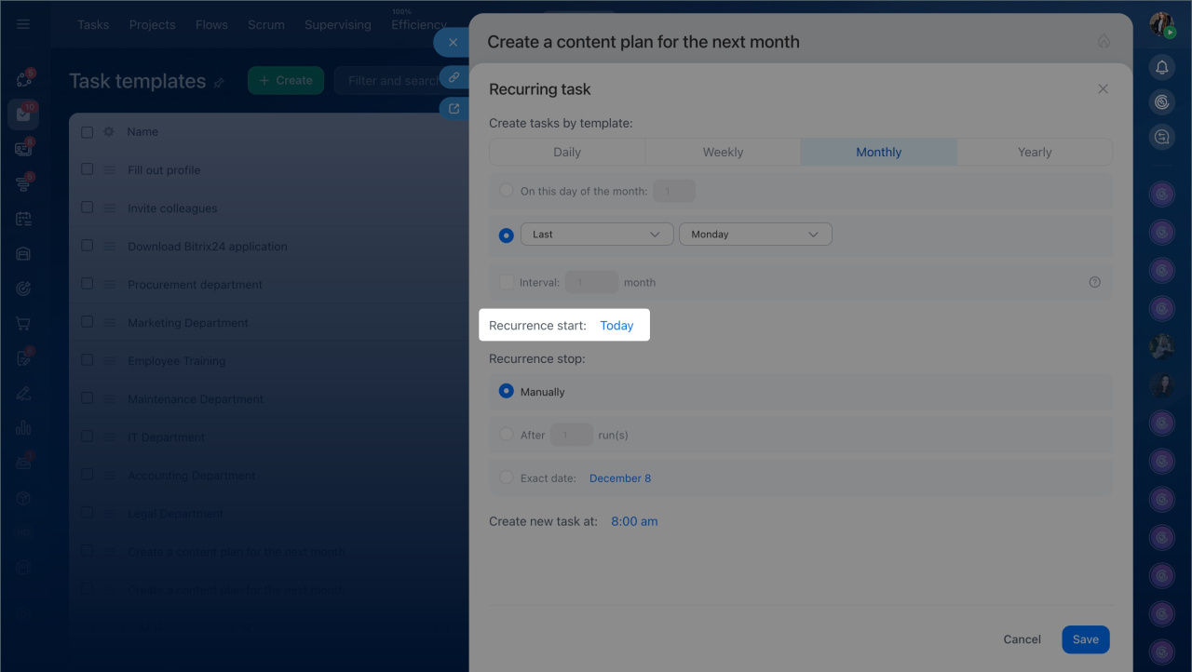Click the pin icon beside Task templates
Viewport: 1192px width, 672px height.
(219, 83)
